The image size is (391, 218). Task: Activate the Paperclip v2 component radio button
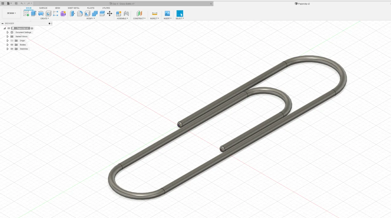pyautogui.click(x=32, y=28)
